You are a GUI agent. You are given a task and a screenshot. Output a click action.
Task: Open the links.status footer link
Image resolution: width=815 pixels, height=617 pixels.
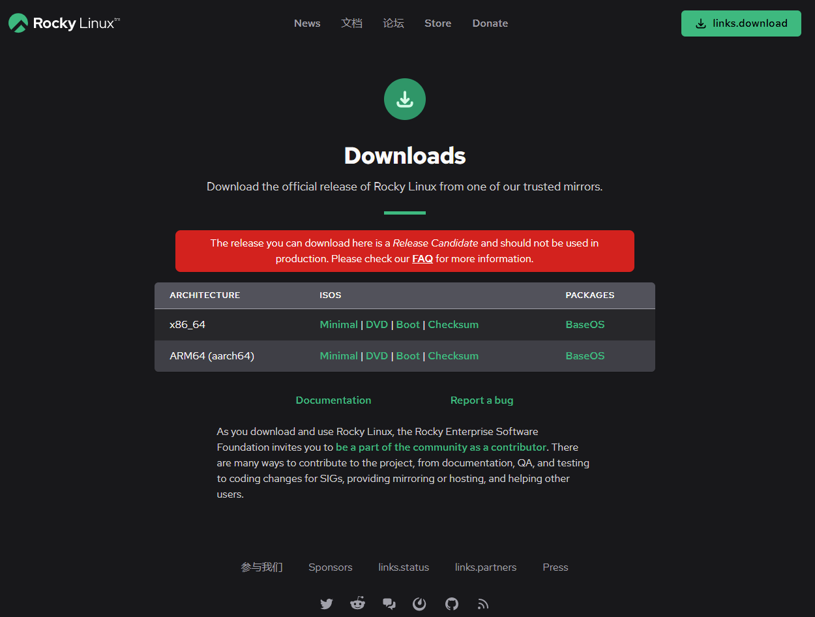404,567
